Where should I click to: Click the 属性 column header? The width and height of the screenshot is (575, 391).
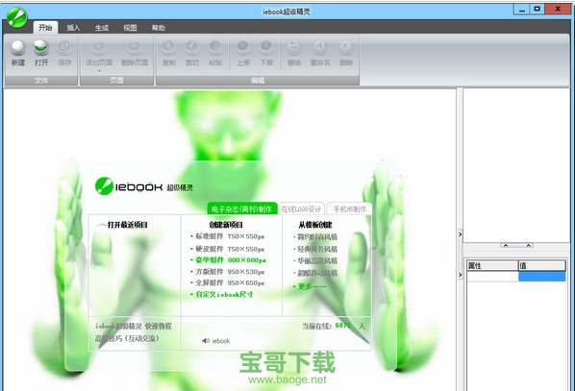pyautogui.click(x=492, y=266)
